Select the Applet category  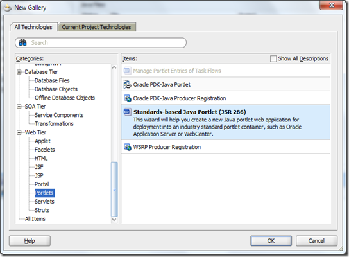42,141
